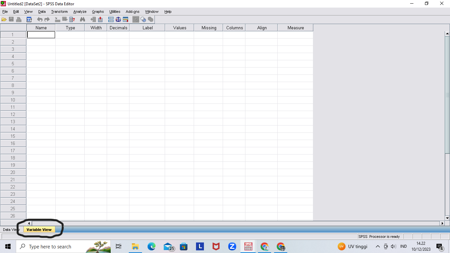
Task: Click the taskbar search box
Action: [x=63, y=246]
